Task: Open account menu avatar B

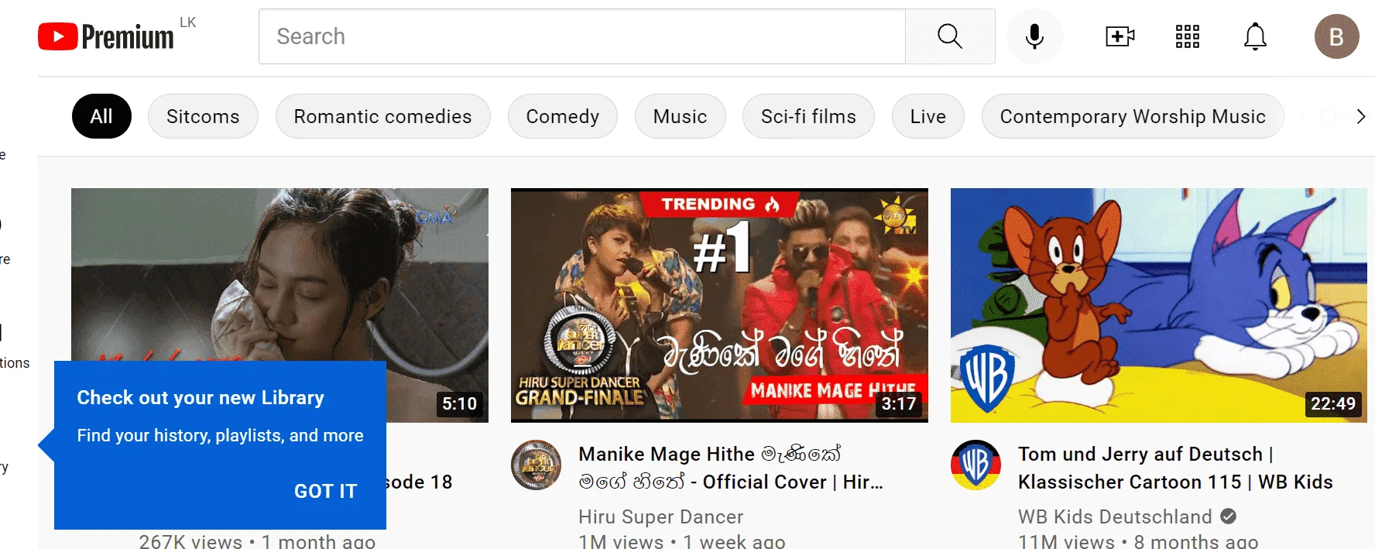Action: 1336,36
